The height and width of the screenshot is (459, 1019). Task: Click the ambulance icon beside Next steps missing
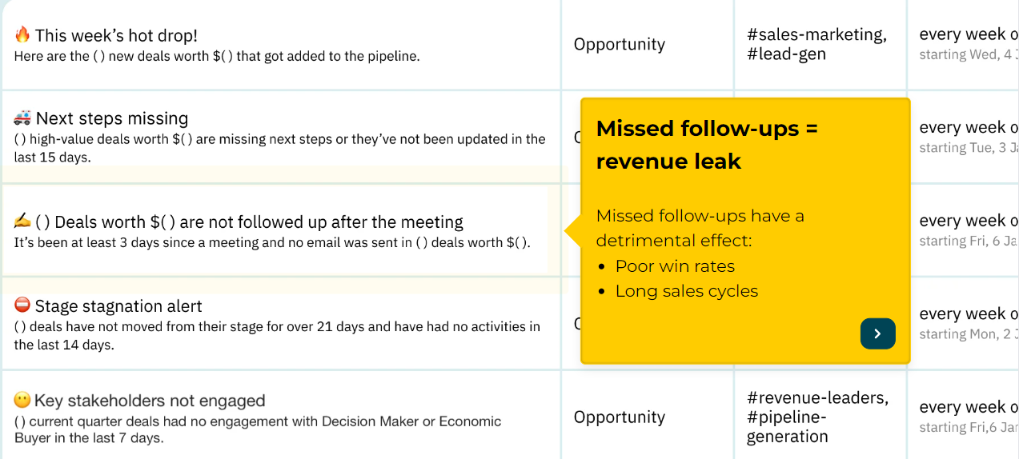[22, 118]
